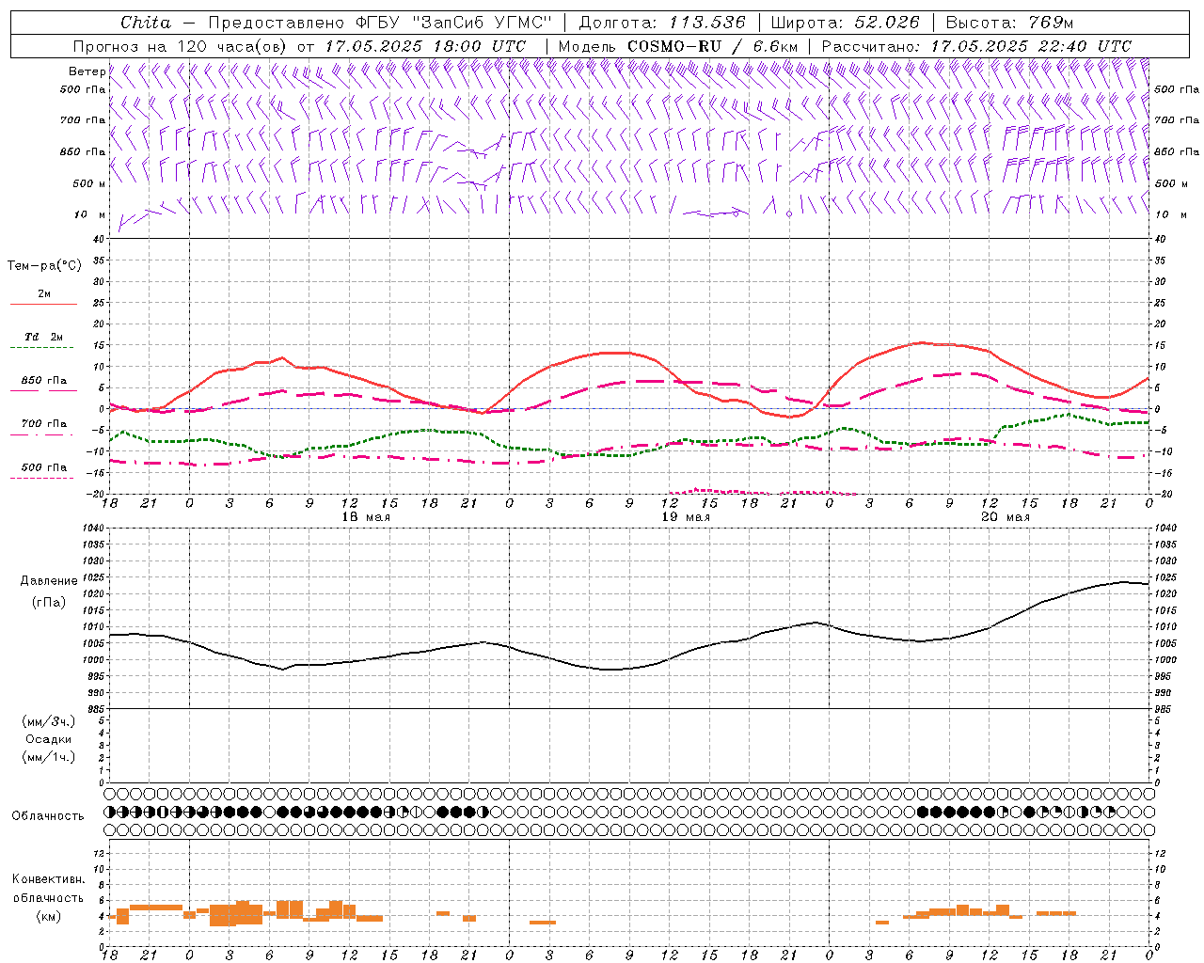The height and width of the screenshot is (963, 1204).
Task: Click the '(гПа)' pressure unit label
Action: pyautogui.click(x=49, y=603)
